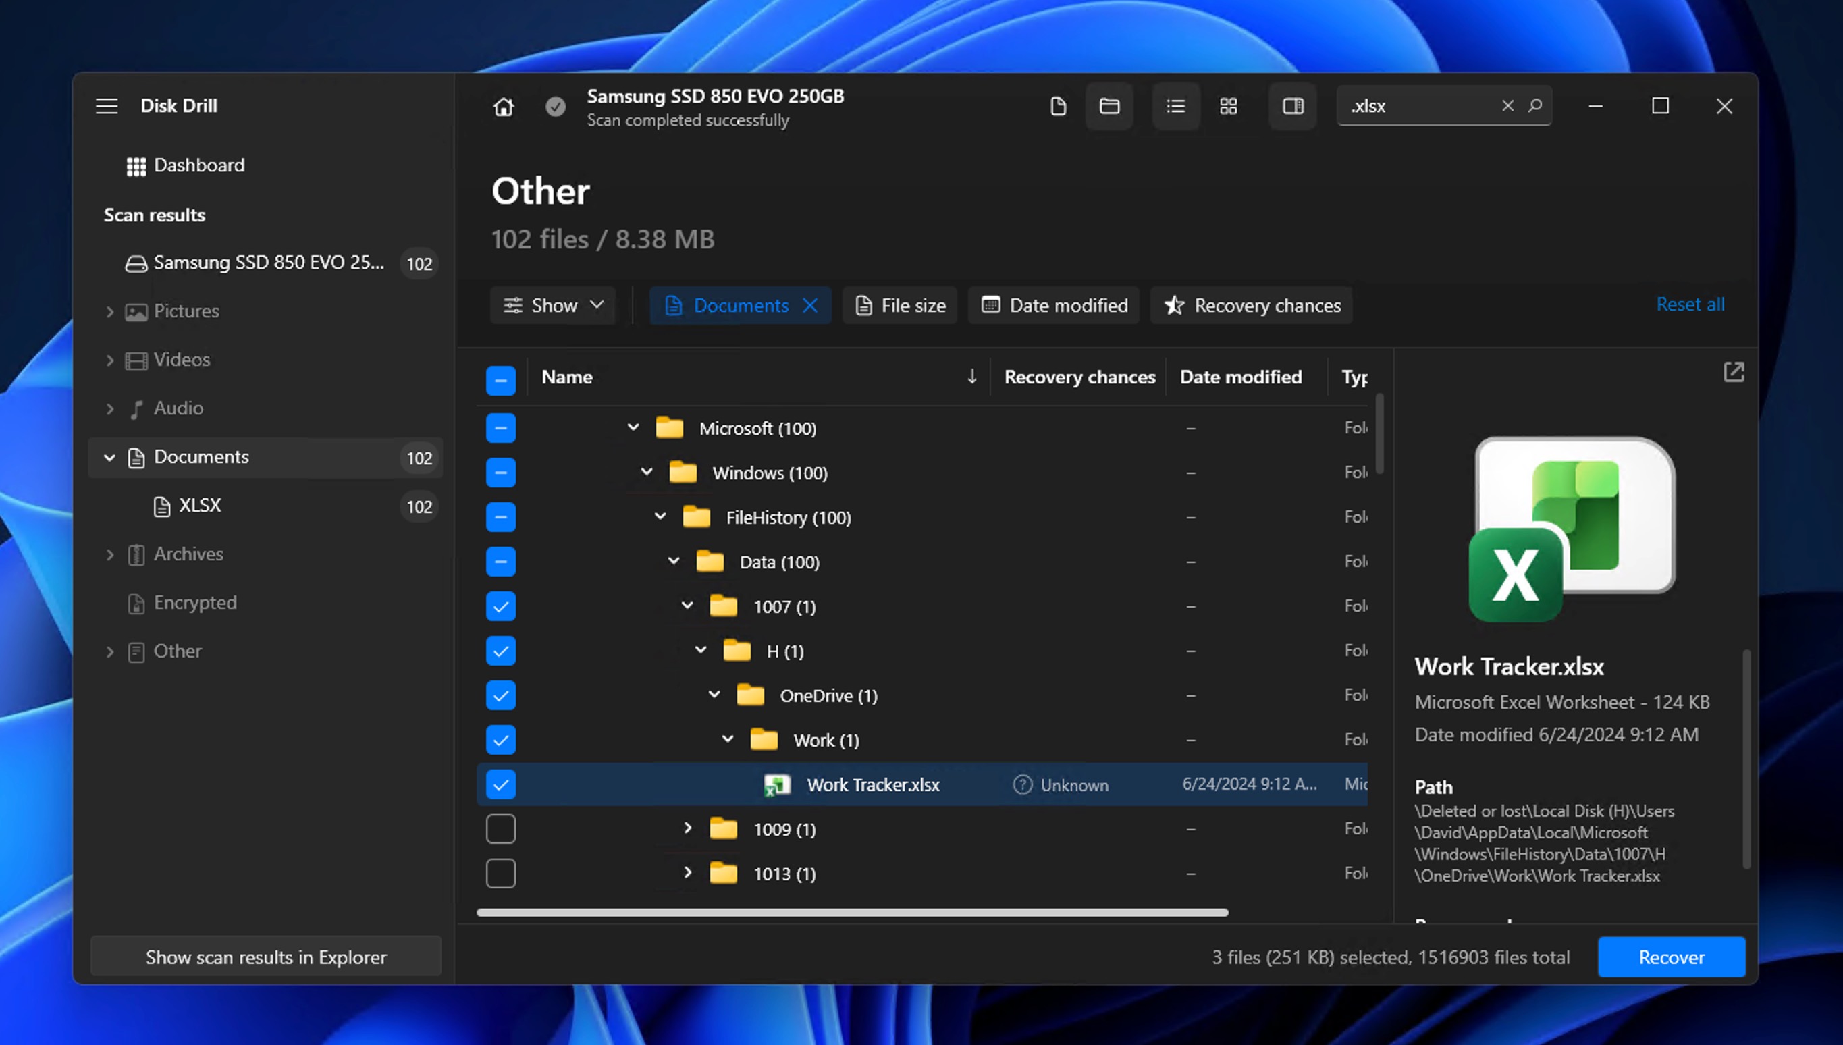Click the Videos category icon
The width and height of the screenshot is (1843, 1045).
click(136, 360)
